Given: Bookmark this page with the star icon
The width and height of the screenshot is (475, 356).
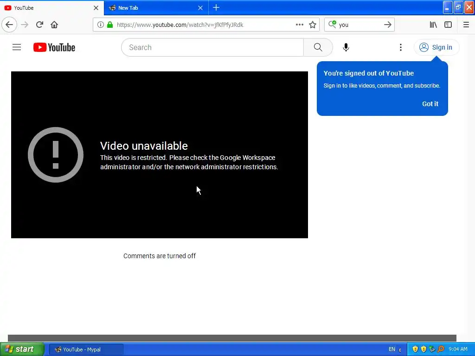Looking at the screenshot, I should tap(313, 25).
